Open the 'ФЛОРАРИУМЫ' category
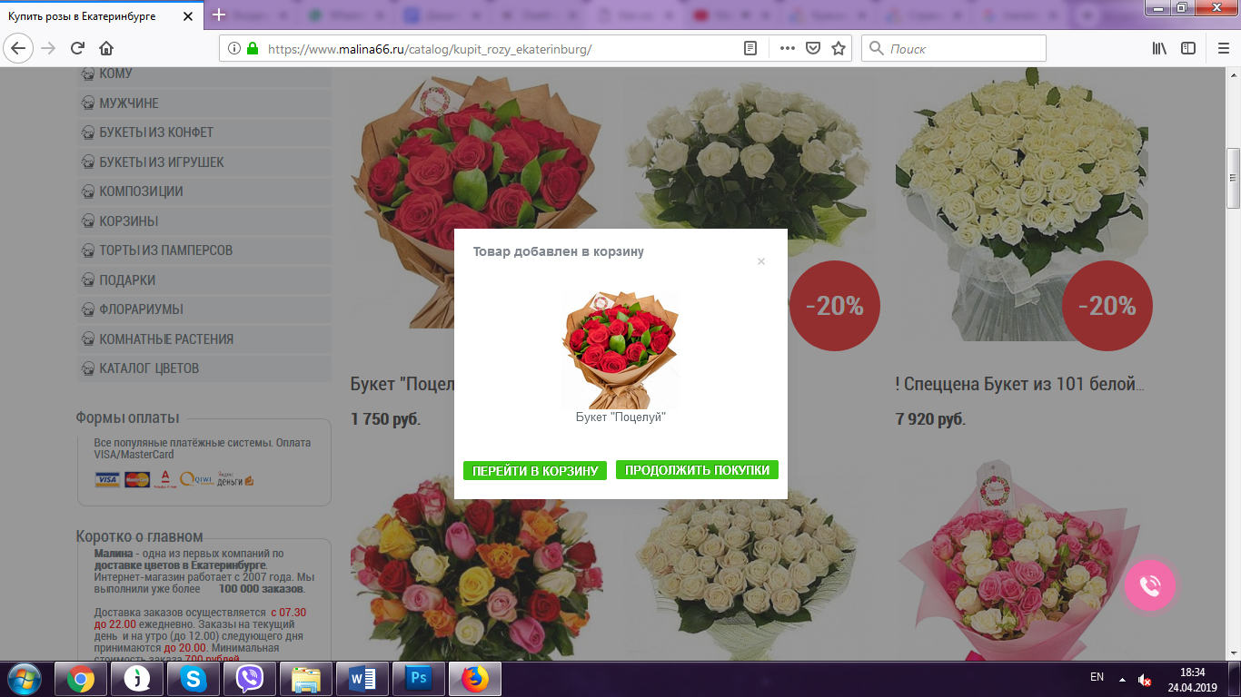The image size is (1241, 697). [x=204, y=309]
